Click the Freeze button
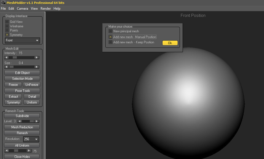Image resolution: width=264 pixels, height=159 pixels. click(13, 84)
